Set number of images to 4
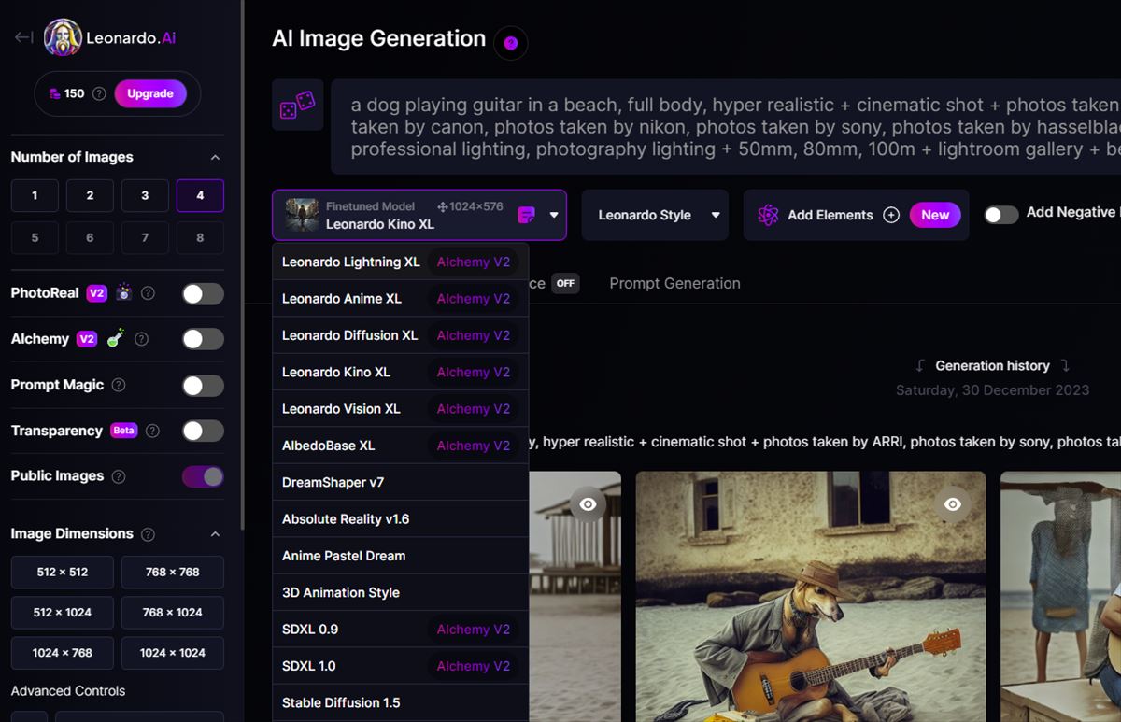 pyautogui.click(x=200, y=195)
